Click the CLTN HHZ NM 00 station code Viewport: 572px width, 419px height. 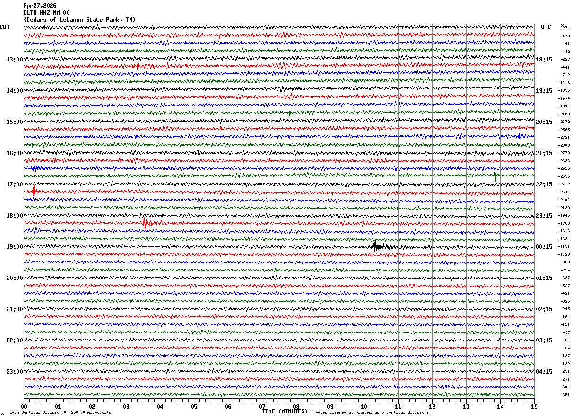coord(46,13)
